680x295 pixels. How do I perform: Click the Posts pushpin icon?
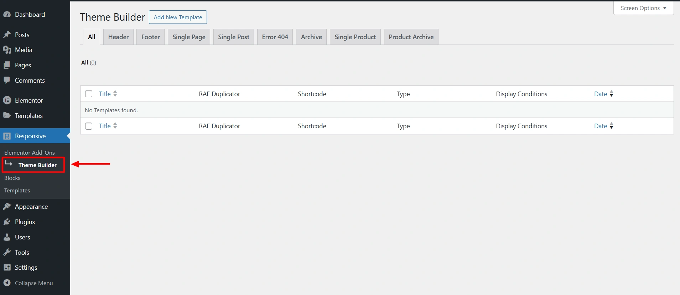tap(7, 35)
